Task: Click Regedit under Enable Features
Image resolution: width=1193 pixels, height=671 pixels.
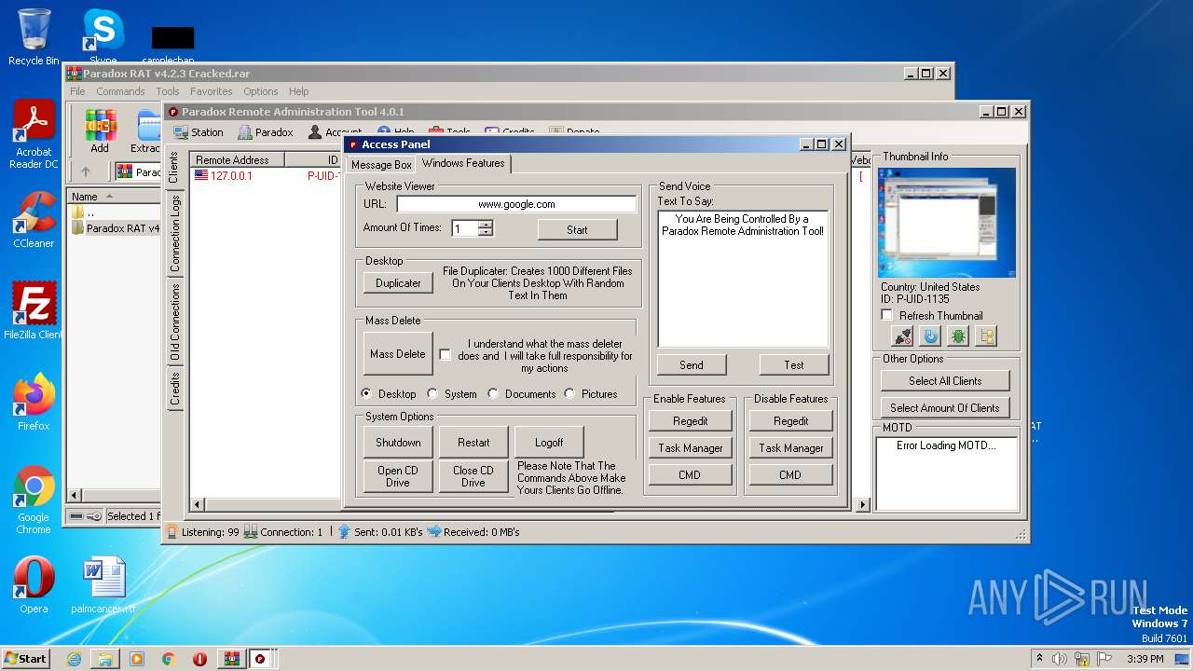Action: [x=691, y=421]
